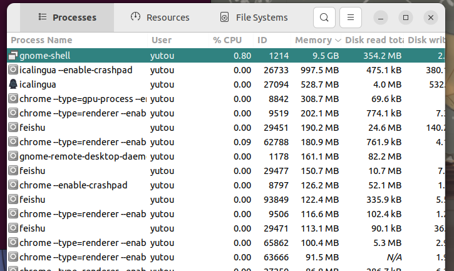
Task: Switch to the Processes tab
Action: click(67, 18)
